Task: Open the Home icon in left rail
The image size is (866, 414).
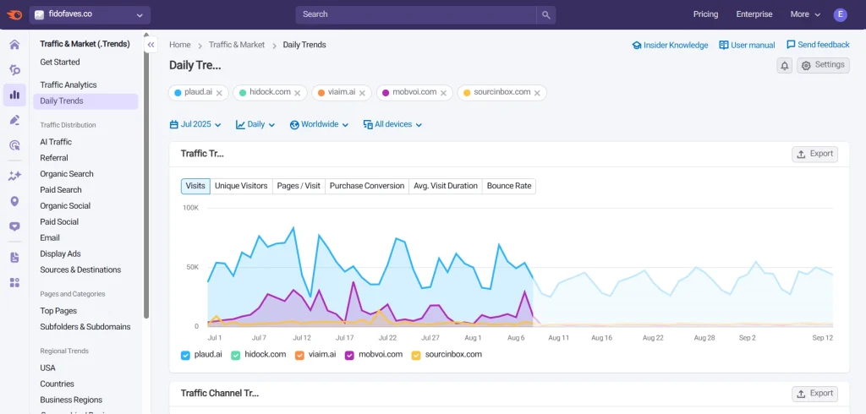Action: [x=14, y=45]
